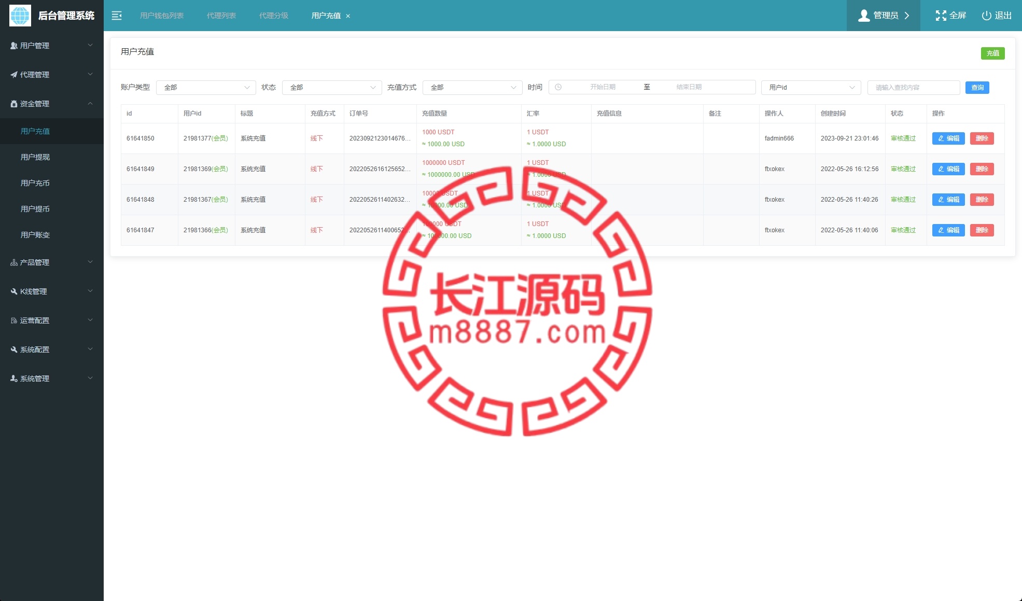Edit record 61641850
The width and height of the screenshot is (1022, 601).
pos(948,138)
